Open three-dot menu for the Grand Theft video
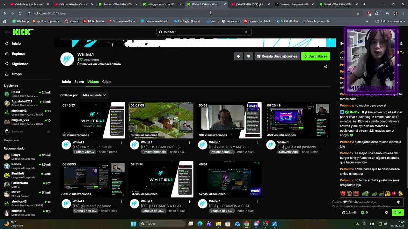The image size is (408, 229). click(x=121, y=201)
